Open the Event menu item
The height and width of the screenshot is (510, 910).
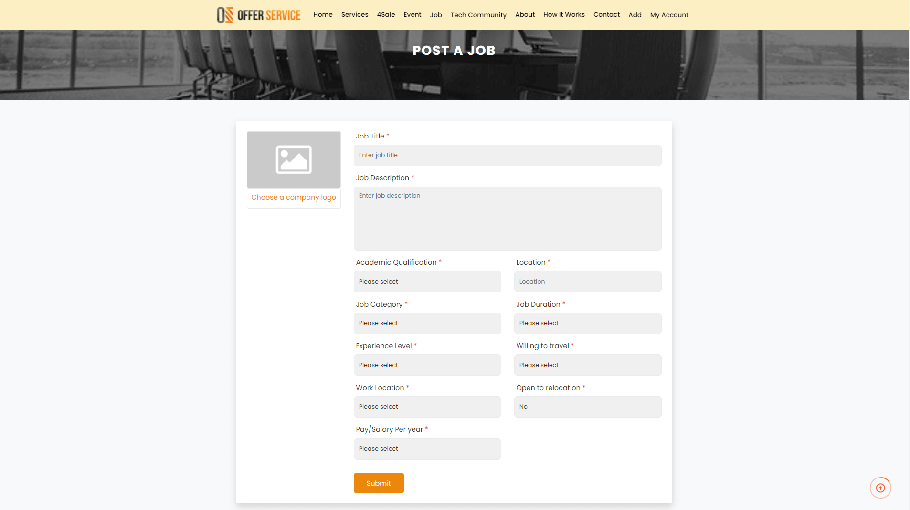pyautogui.click(x=412, y=15)
